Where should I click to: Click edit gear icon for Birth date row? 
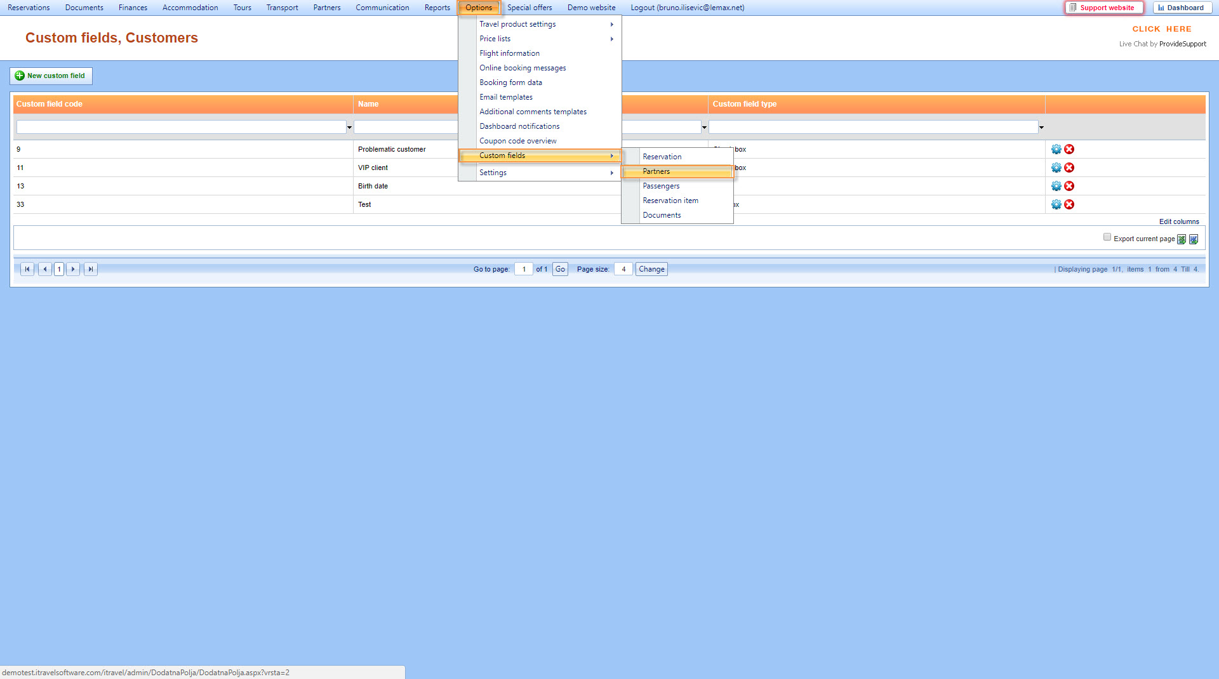pyautogui.click(x=1056, y=186)
